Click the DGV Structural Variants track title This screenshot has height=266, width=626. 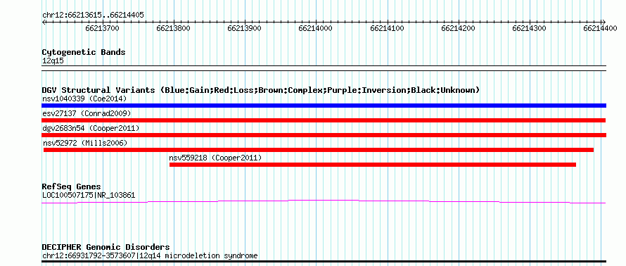pos(261,90)
